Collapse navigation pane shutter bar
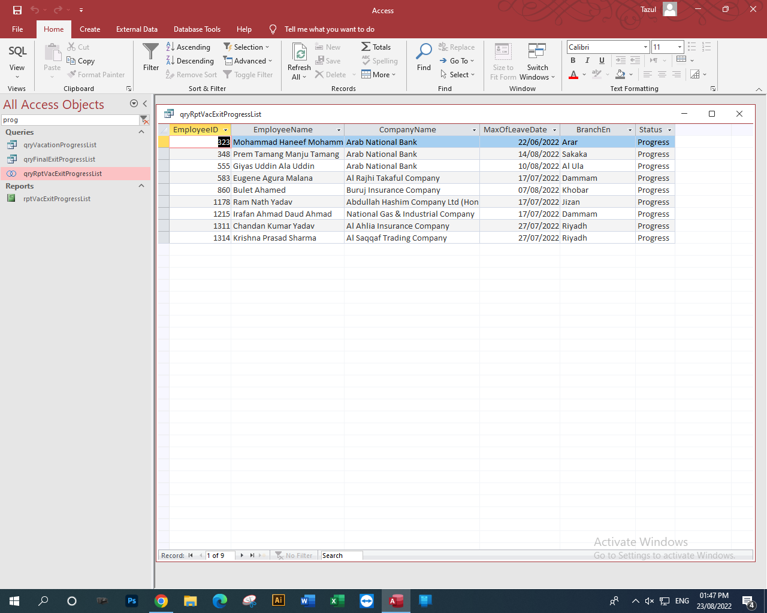 pyautogui.click(x=145, y=104)
